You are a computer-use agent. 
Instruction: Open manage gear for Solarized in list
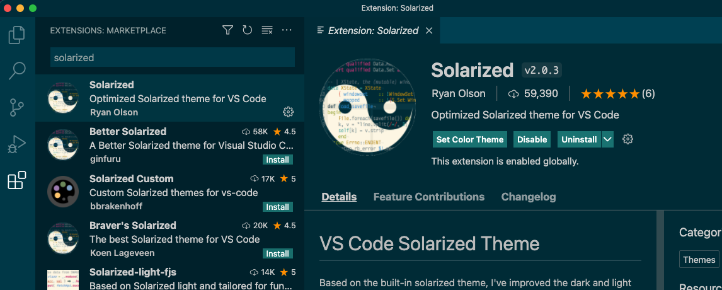point(289,112)
